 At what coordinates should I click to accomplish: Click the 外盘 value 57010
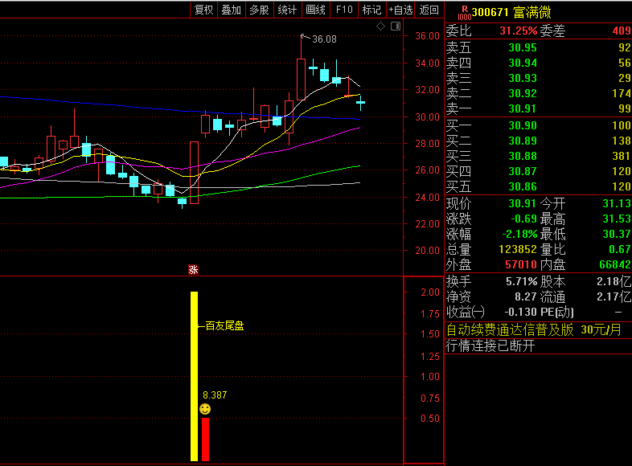pyautogui.click(x=521, y=265)
